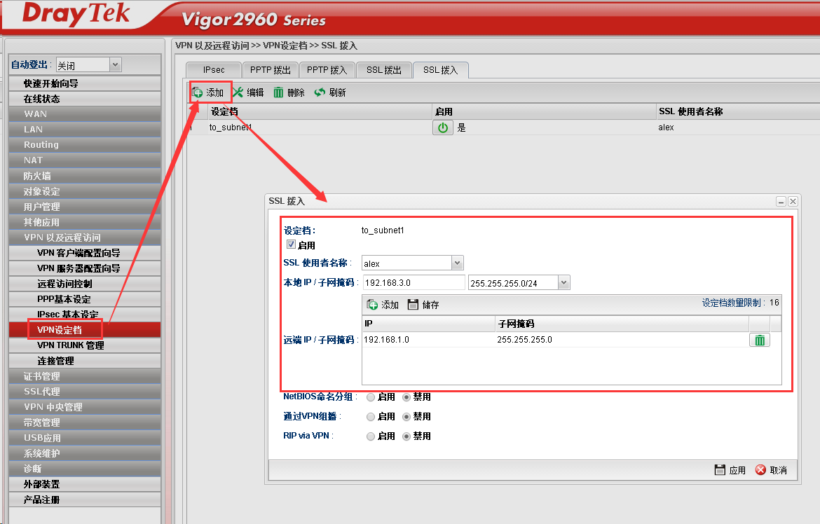Screen dimensions: 820x524
Task: Open the subnet mask 255.255.255.0/24 dropdown
Action: pyautogui.click(x=564, y=282)
